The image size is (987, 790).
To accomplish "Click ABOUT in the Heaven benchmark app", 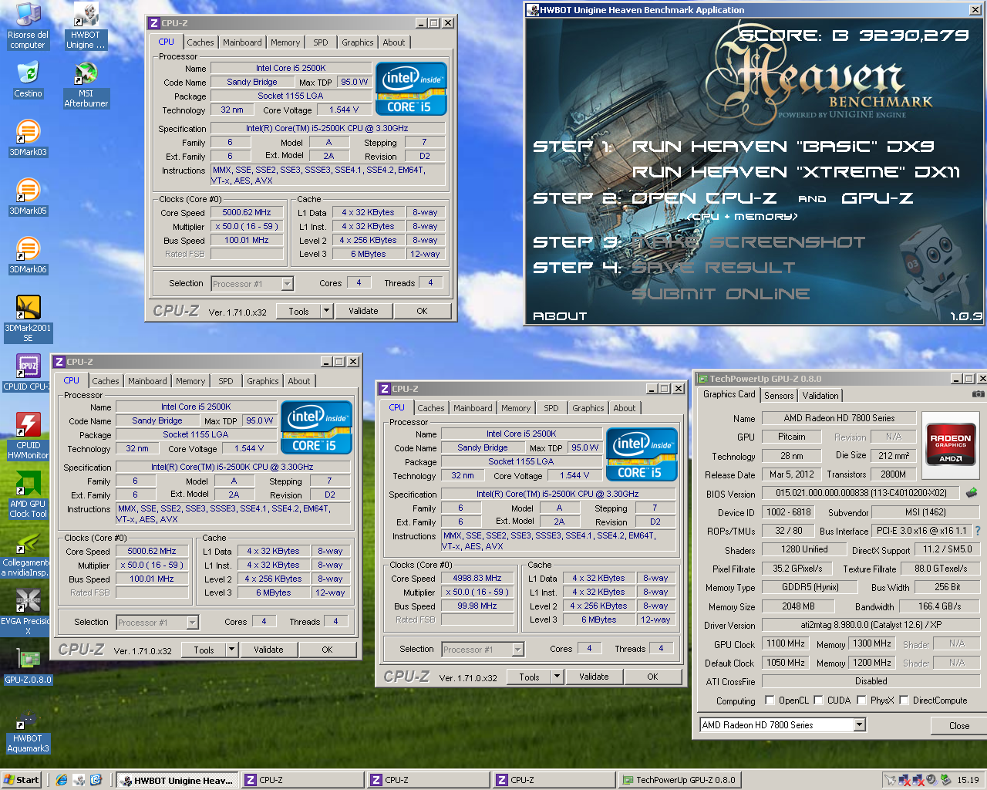I will coord(560,316).
